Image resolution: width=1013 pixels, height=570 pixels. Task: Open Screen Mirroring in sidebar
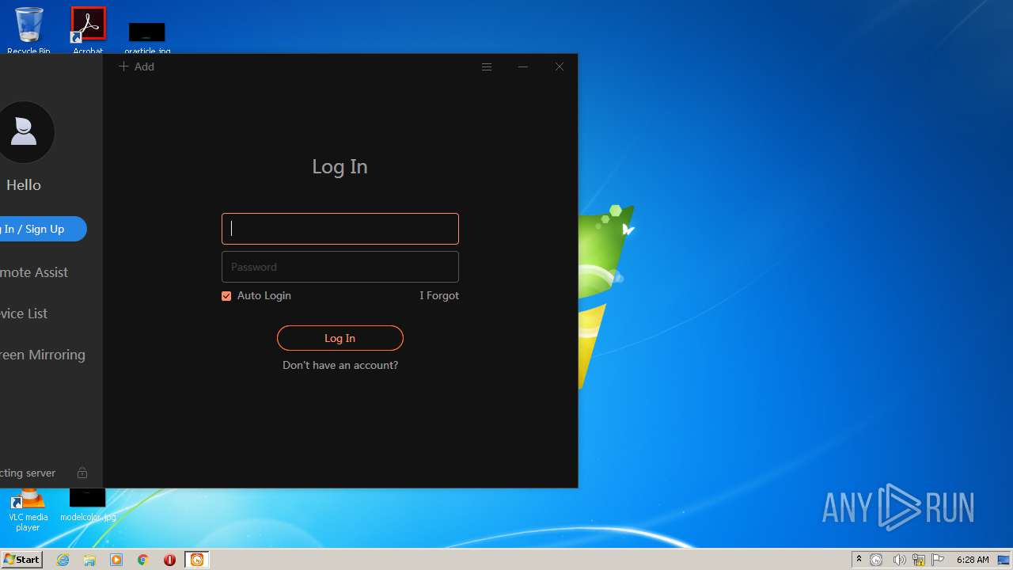click(43, 355)
